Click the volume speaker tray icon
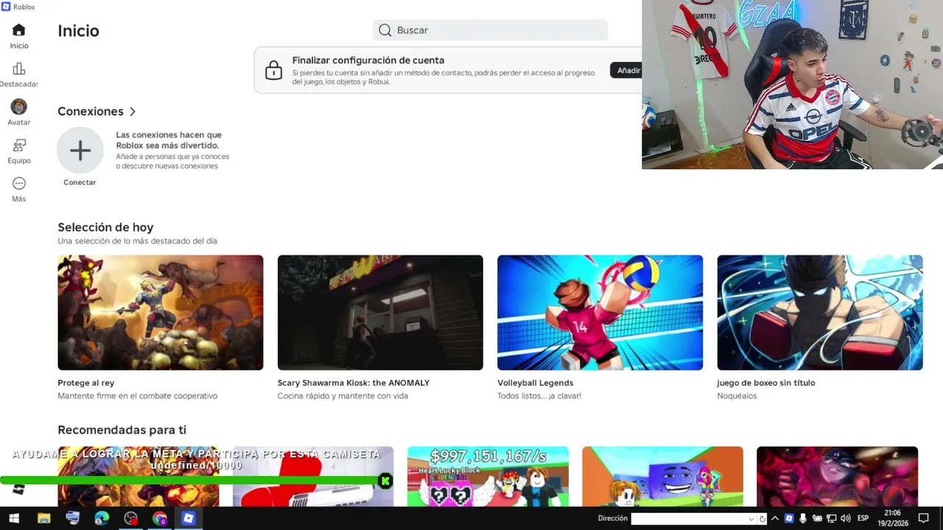Viewport: 943px width, 530px height. (845, 518)
